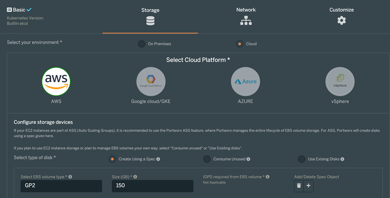Select the vSphere platform logo
This screenshot has width=390, height=198.
click(x=340, y=81)
